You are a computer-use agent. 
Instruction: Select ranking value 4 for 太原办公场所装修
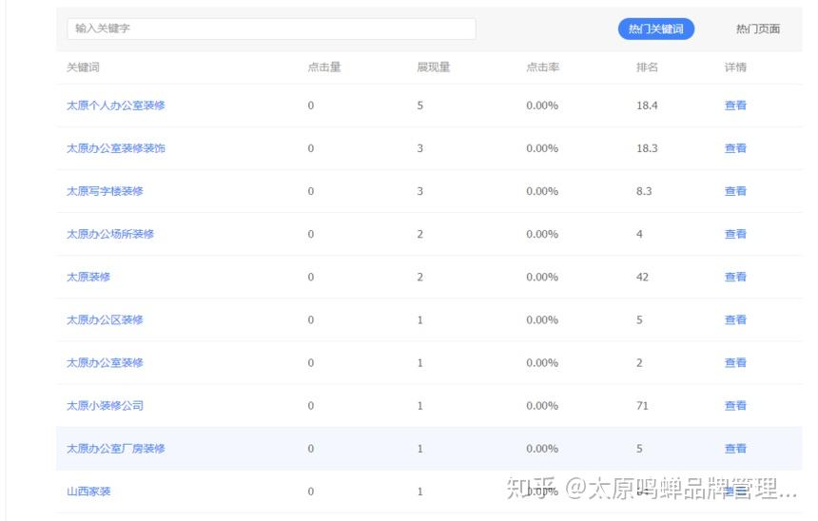639,234
